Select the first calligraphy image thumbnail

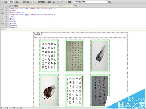(49, 56)
